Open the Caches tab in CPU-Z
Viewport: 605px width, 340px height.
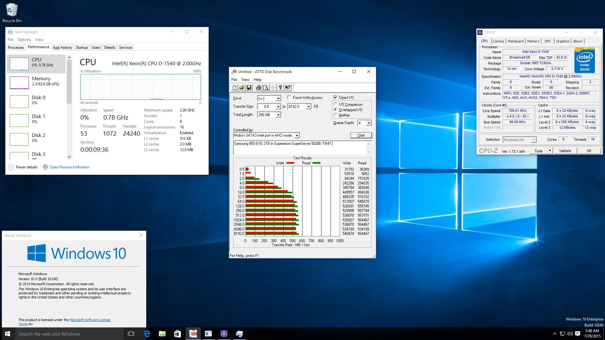[498, 41]
